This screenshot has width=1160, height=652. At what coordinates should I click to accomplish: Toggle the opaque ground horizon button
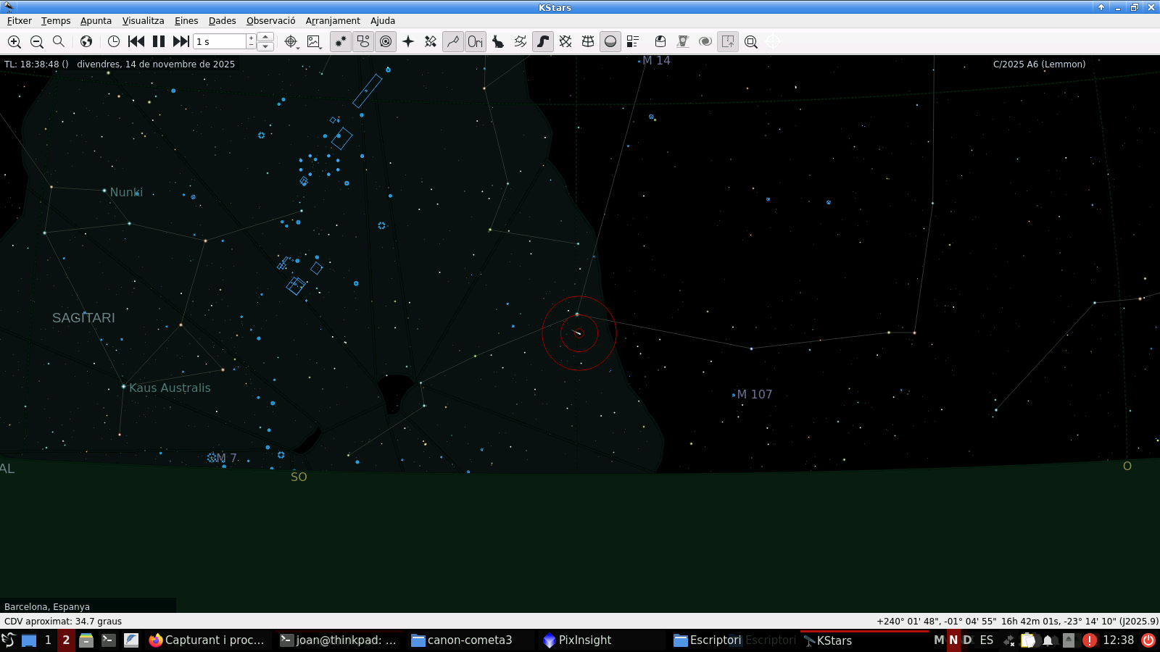[x=610, y=42]
